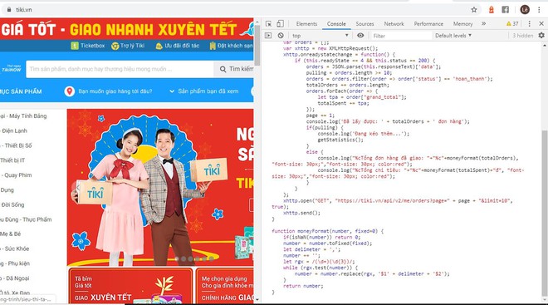This screenshot has width=548, height=305.
Task: Click the function moneyFormat code line
Action: (327, 231)
